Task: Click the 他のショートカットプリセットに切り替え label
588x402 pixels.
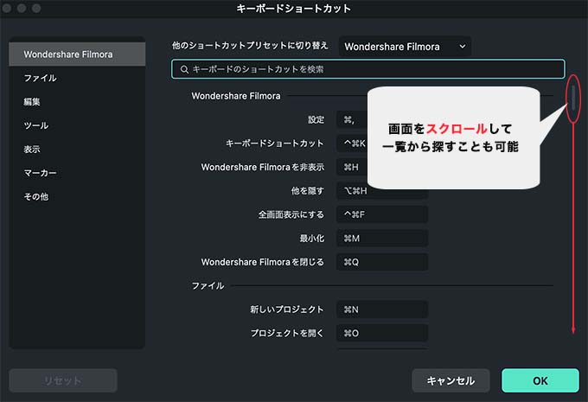Action: 250,46
